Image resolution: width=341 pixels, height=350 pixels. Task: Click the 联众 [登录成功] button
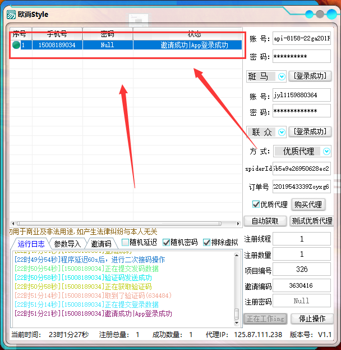310,131
